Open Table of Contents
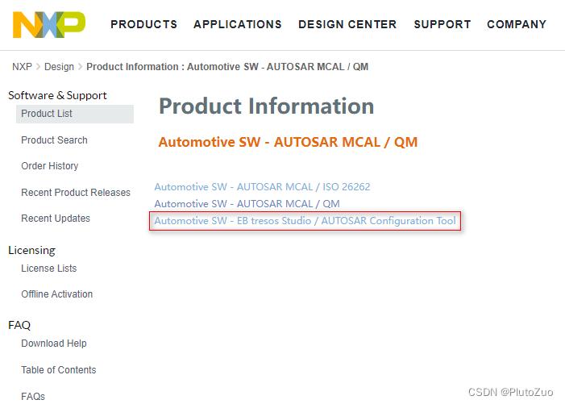 click(58, 370)
